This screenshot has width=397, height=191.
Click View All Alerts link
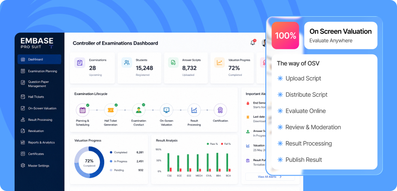[x=270, y=176]
